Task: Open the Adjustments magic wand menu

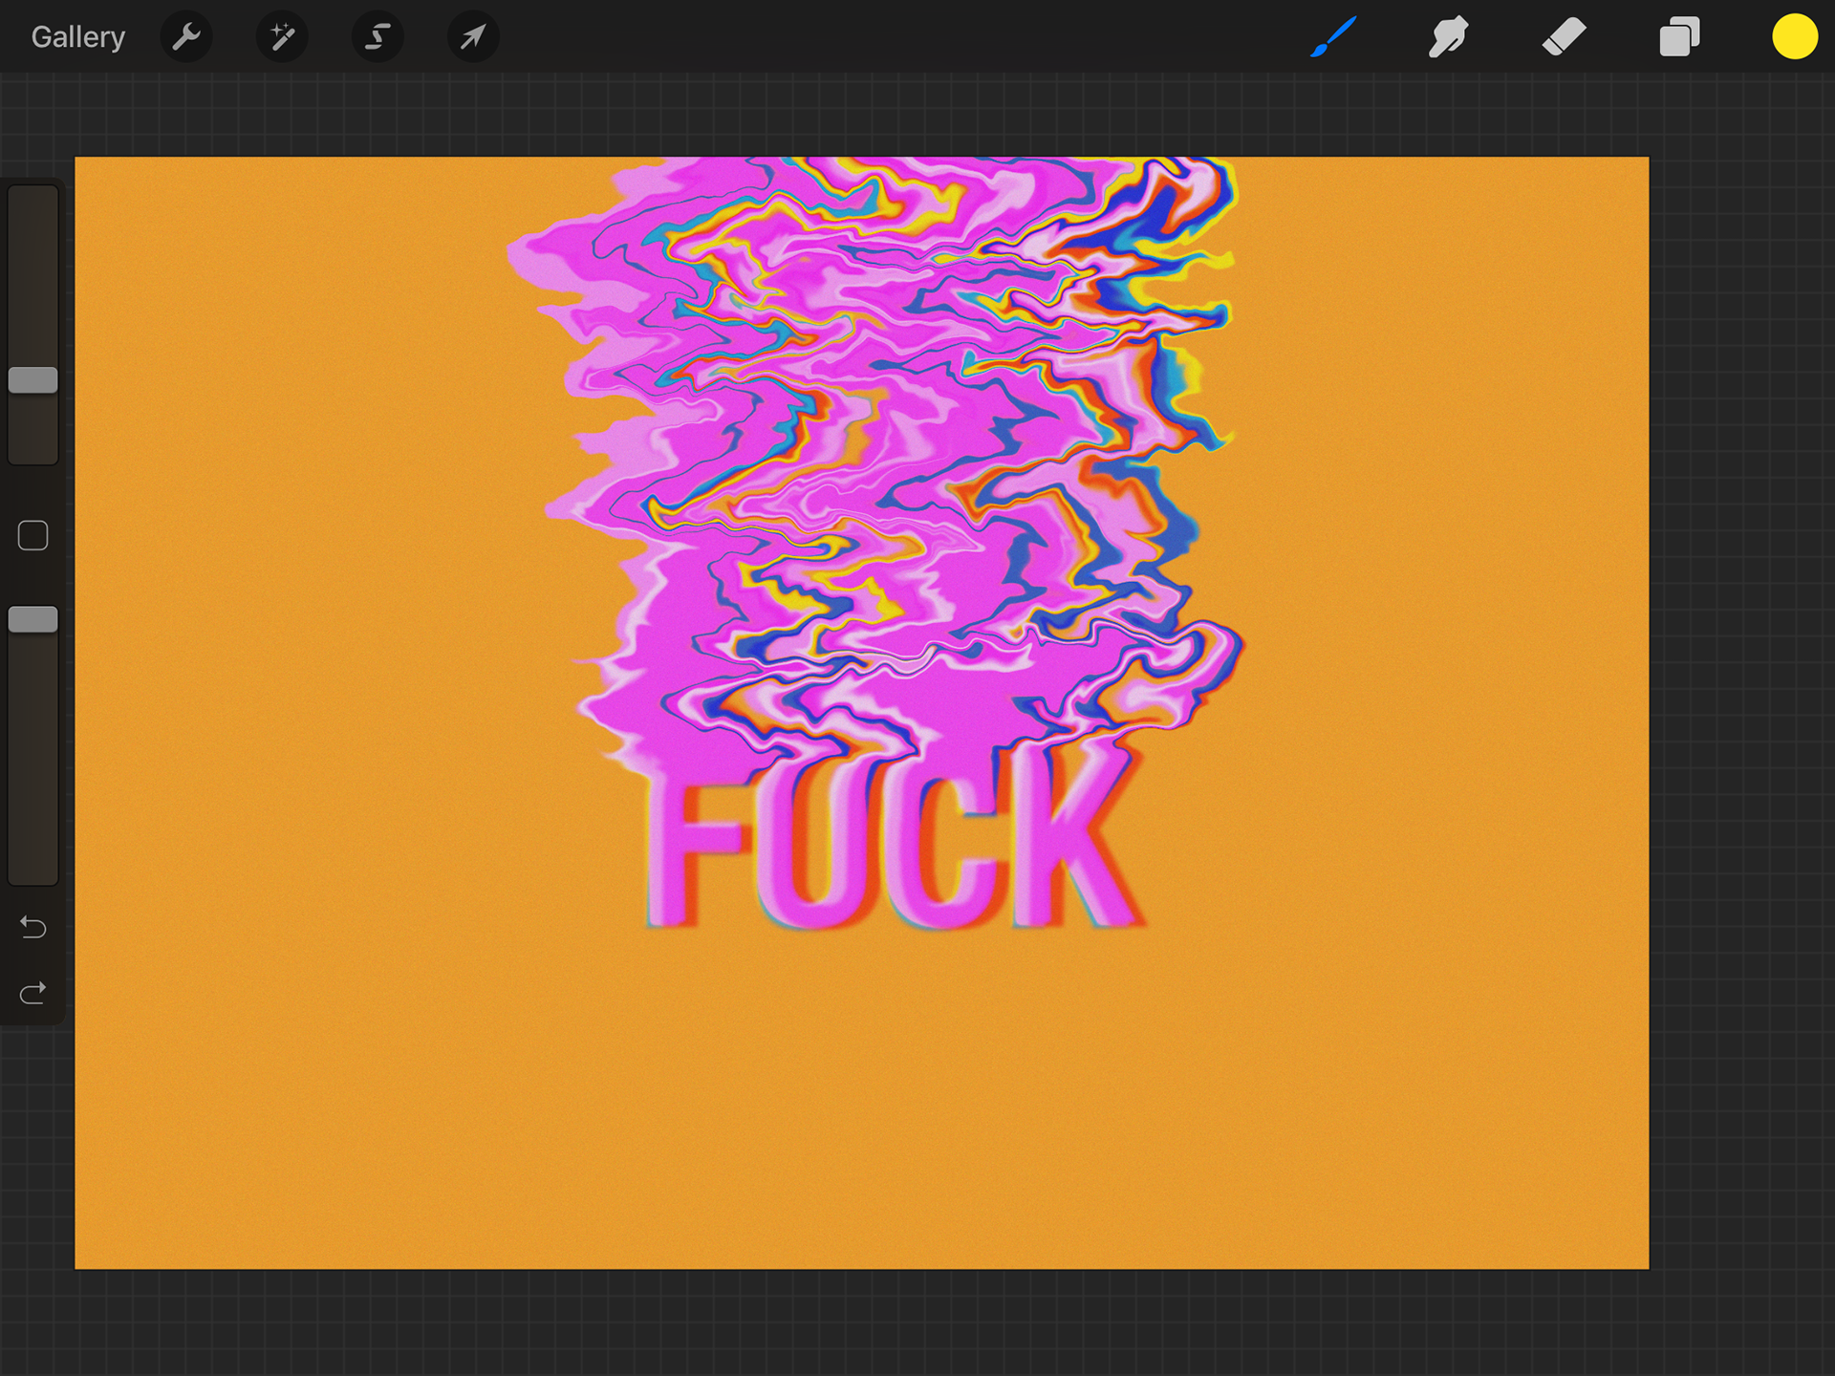Action: (x=282, y=37)
